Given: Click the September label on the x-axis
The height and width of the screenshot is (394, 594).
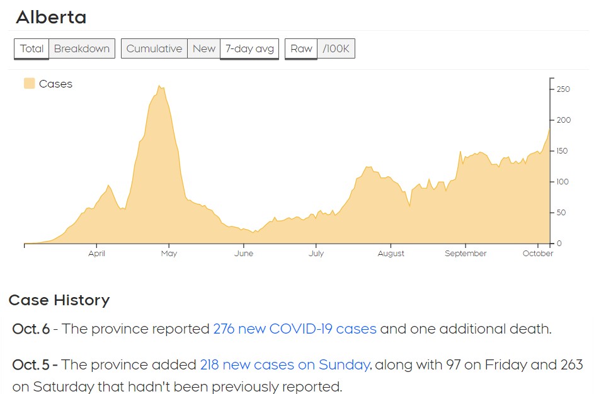Looking at the screenshot, I should point(465,254).
